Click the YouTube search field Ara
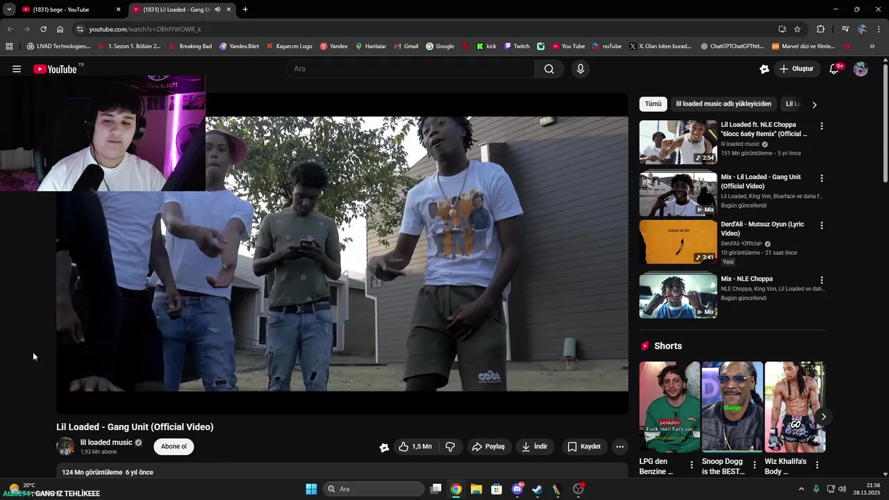Image resolution: width=889 pixels, height=500 pixels. 410,69
